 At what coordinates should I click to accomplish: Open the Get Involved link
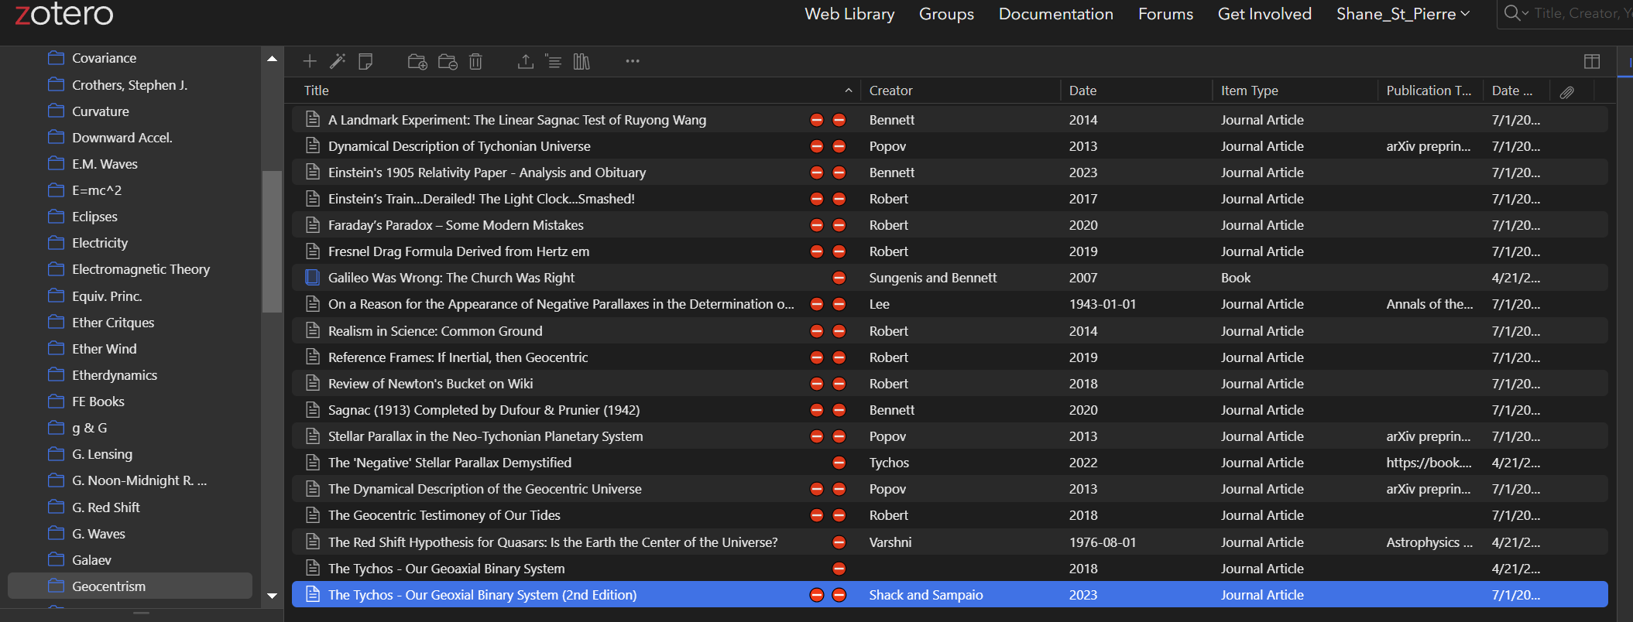1264,14
